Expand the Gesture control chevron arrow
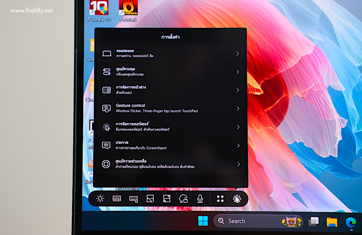Viewport: 362px width, 235px height. click(238, 108)
